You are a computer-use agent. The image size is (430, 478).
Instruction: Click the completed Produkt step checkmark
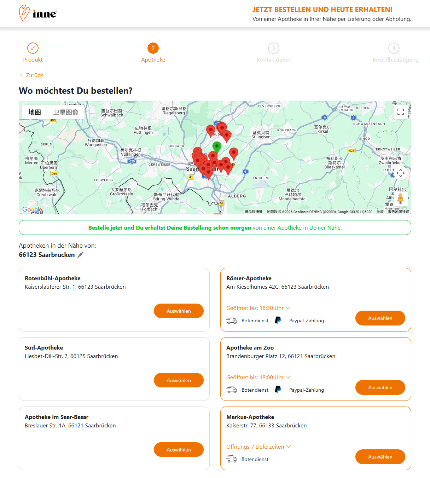pyautogui.click(x=33, y=48)
